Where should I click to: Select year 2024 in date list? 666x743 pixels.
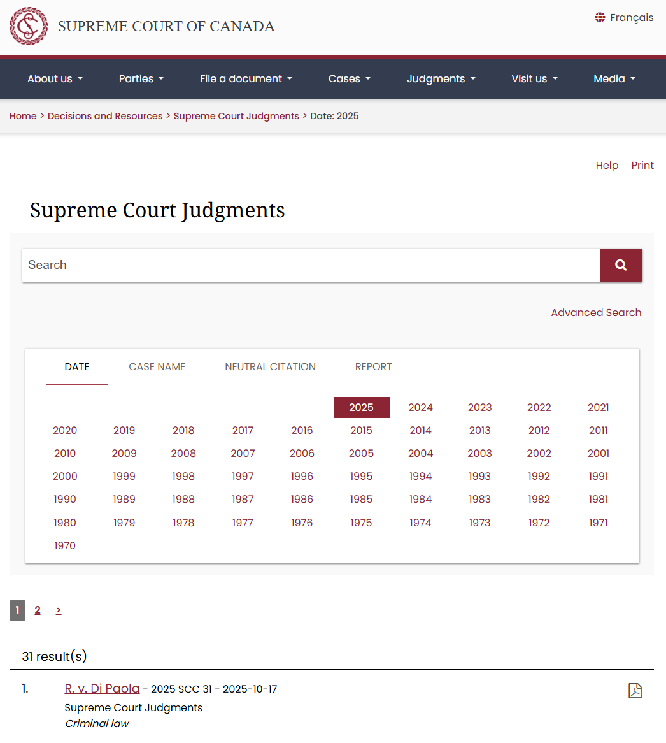[x=420, y=408]
